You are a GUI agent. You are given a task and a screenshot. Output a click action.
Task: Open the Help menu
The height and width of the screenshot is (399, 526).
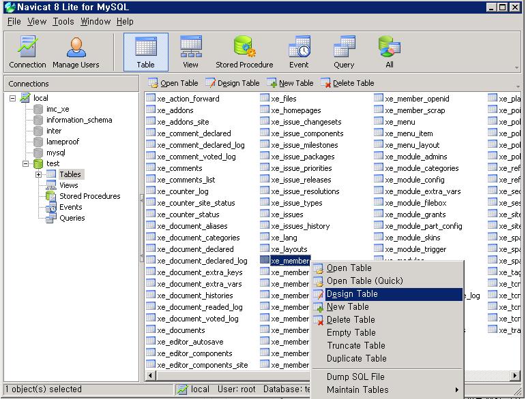click(125, 21)
